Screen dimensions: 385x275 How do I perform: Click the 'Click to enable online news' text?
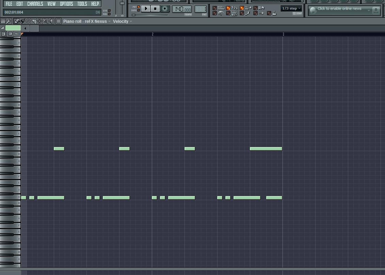339,9
